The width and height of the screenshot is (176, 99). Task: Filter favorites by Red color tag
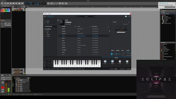(48, 33)
